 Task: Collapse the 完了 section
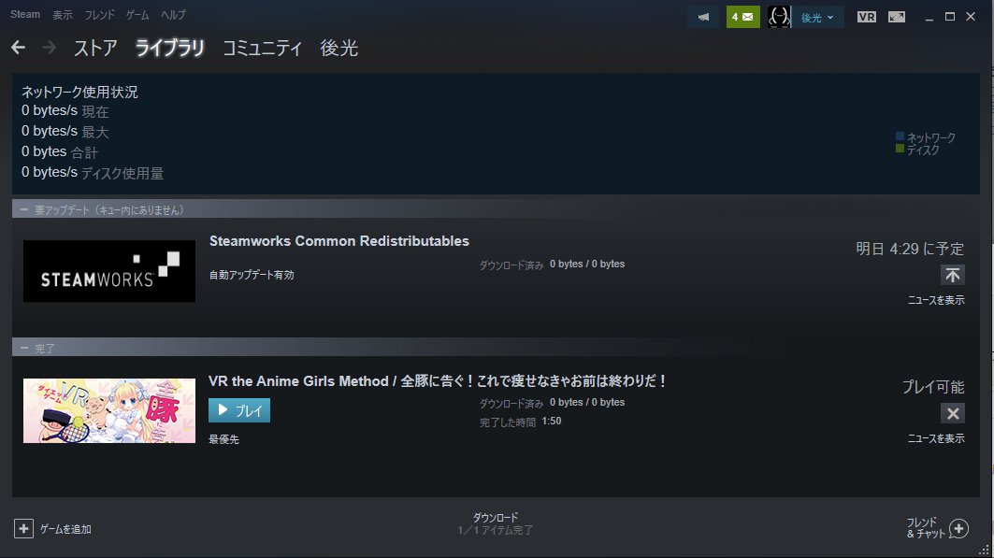coord(24,348)
